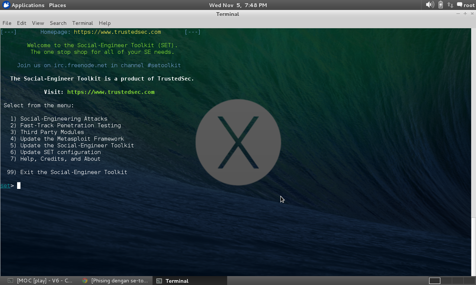Open the Terminal application's File menu
The width and height of the screenshot is (476, 285).
[7, 23]
